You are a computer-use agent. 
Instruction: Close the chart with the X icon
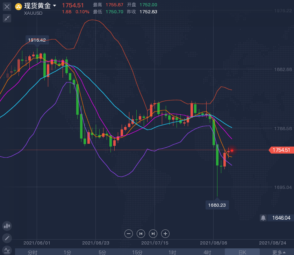tap(7, 7)
